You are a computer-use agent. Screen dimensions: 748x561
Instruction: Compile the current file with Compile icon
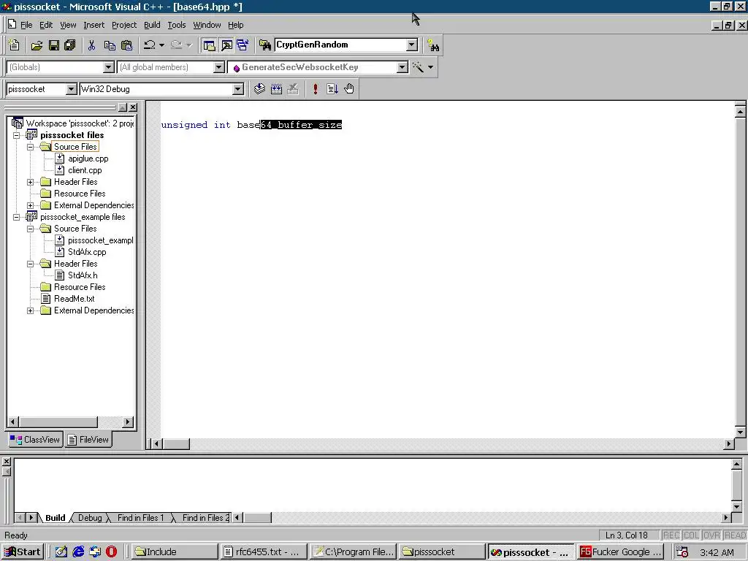click(259, 88)
